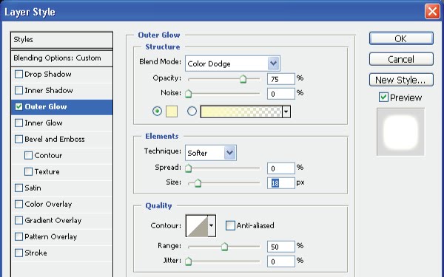Click the Noise value field

281,94
